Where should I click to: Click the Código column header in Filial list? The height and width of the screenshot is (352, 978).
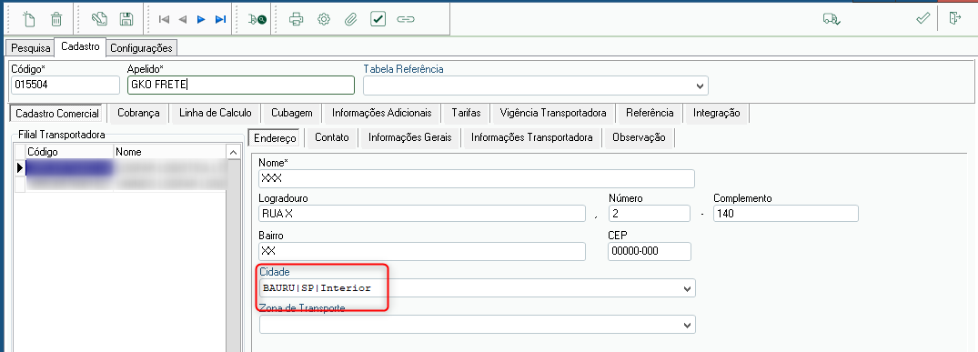click(69, 152)
